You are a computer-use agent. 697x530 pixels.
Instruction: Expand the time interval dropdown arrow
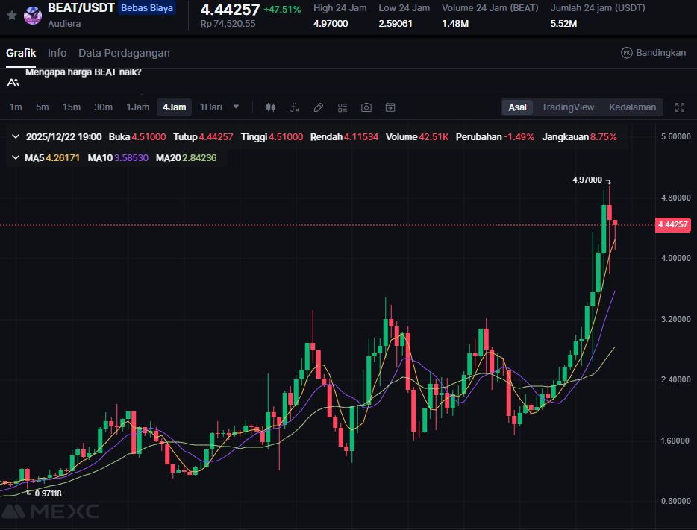(x=237, y=107)
